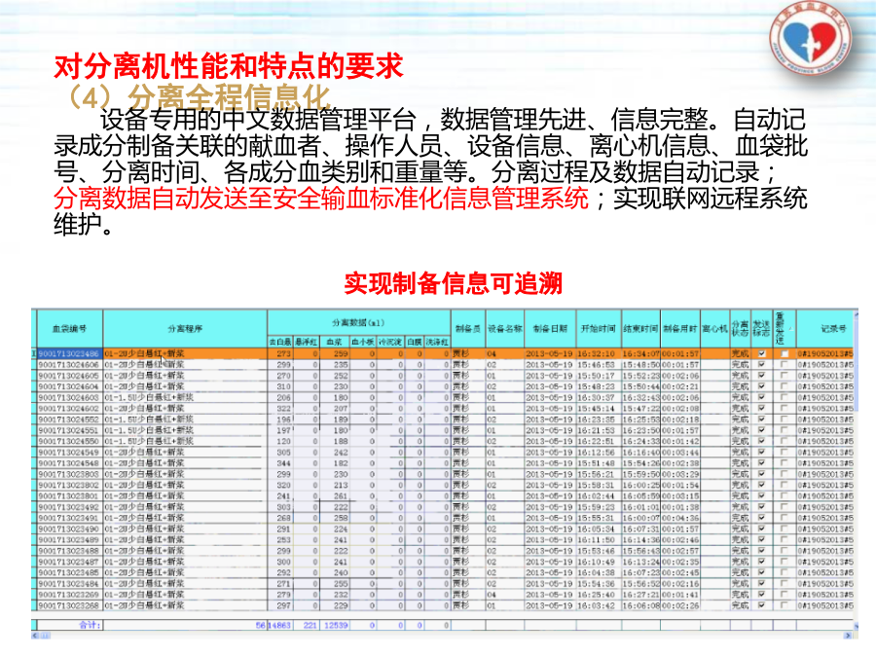Click the 设备名称 column header

pos(505,329)
